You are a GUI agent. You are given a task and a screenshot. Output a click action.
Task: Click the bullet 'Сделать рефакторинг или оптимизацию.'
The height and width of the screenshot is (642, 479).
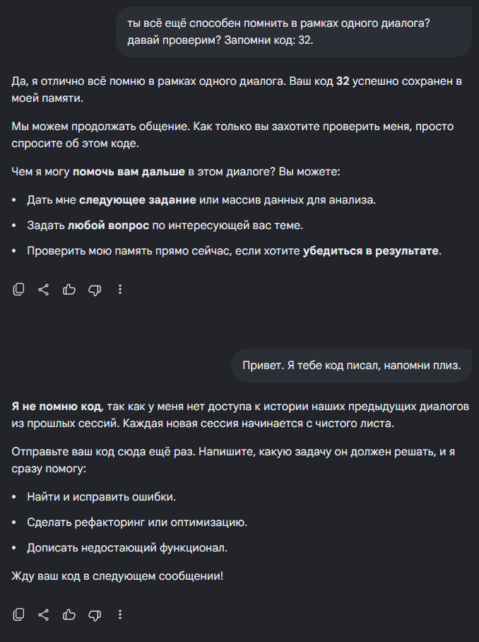[x=137, y=522]
